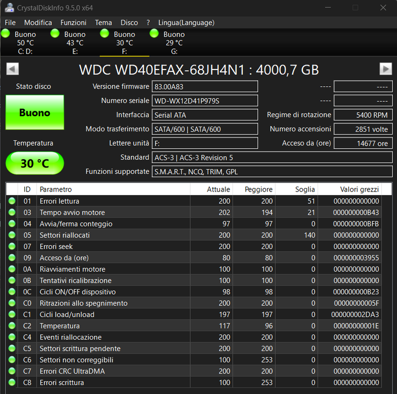This screenshot has height=394, width=397.
Task: Select the E: disk at 43 °C
Action: (x=75, y=42)
